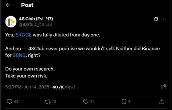Screen dimensions: 172x110
Task: Click the icon right of the views row
Action: (x=164, y=87)
